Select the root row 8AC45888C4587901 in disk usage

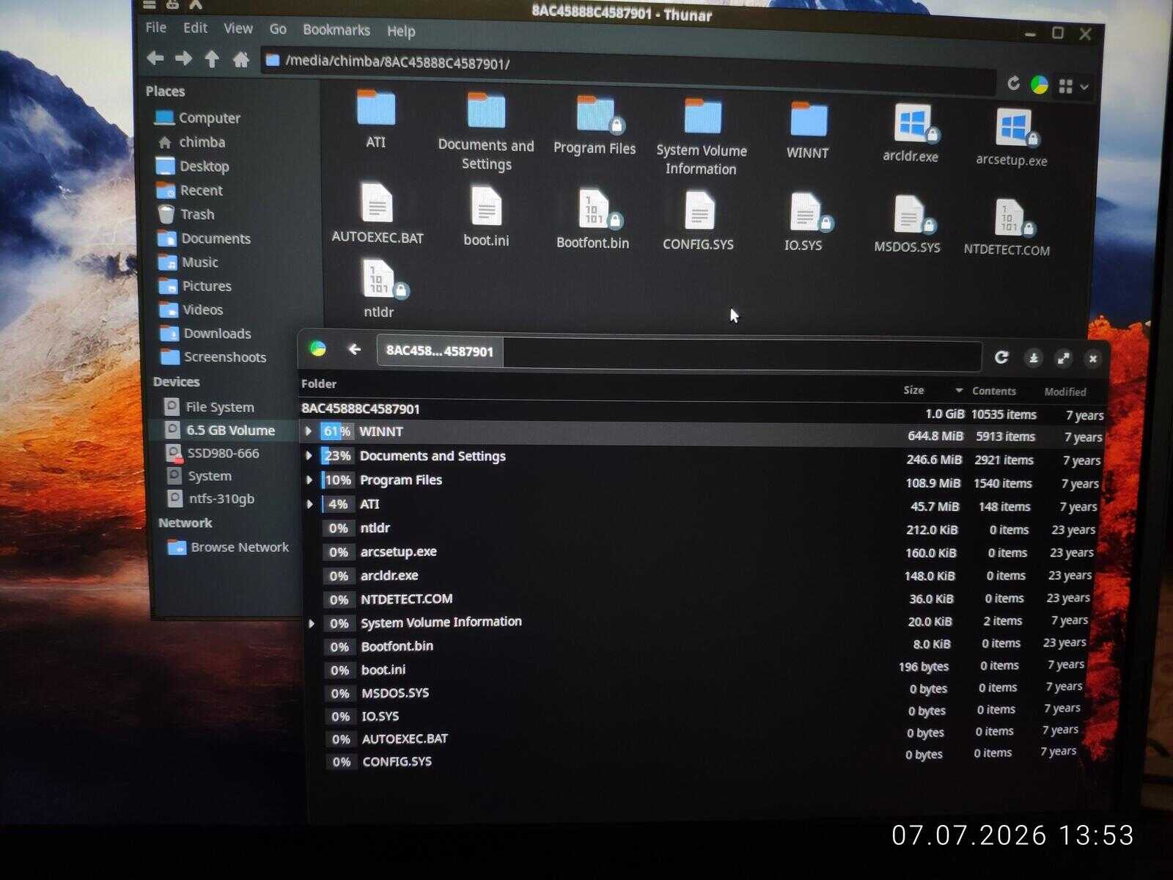702,411
